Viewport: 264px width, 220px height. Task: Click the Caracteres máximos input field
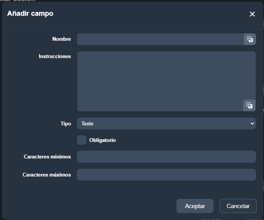point(166,175)
